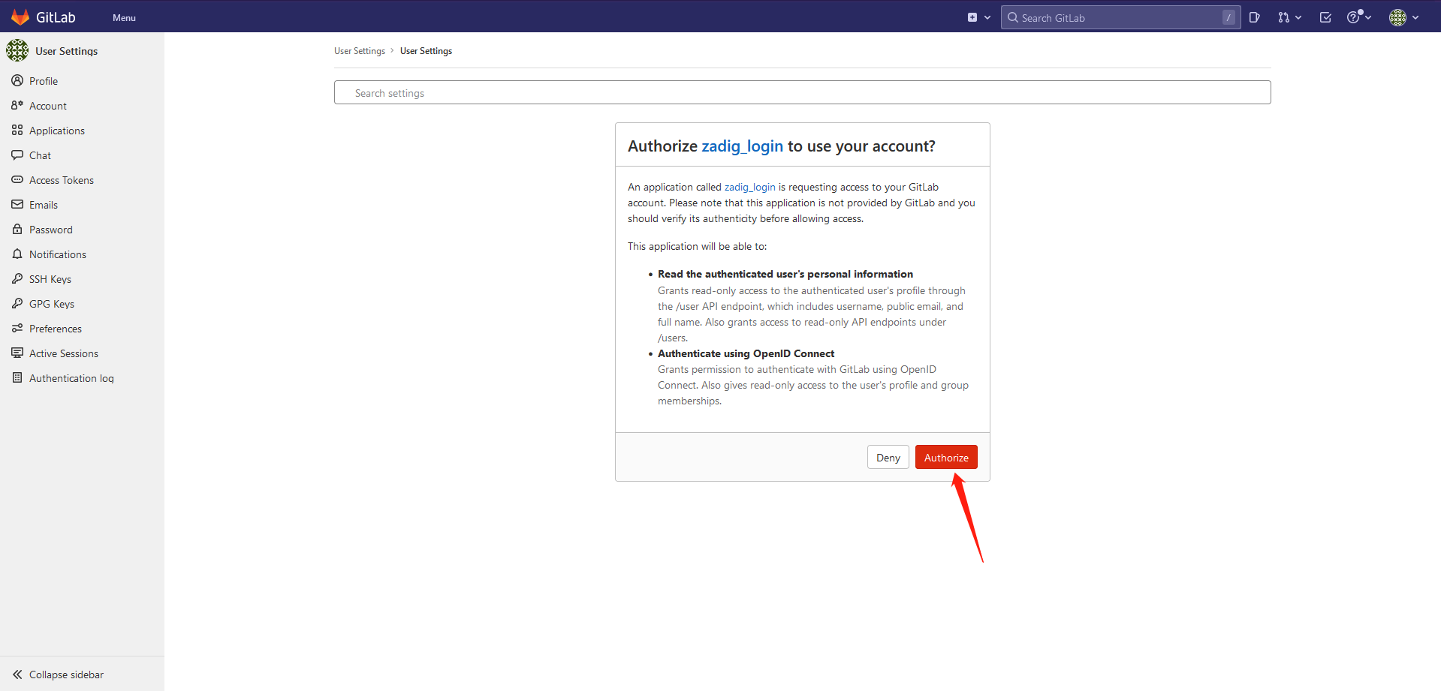1441x691 pixels.
Task: Focus the Search GitLab field
Action: 1120,18
